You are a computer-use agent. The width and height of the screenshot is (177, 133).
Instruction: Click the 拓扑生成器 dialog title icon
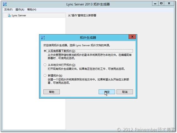pos(43,37)
